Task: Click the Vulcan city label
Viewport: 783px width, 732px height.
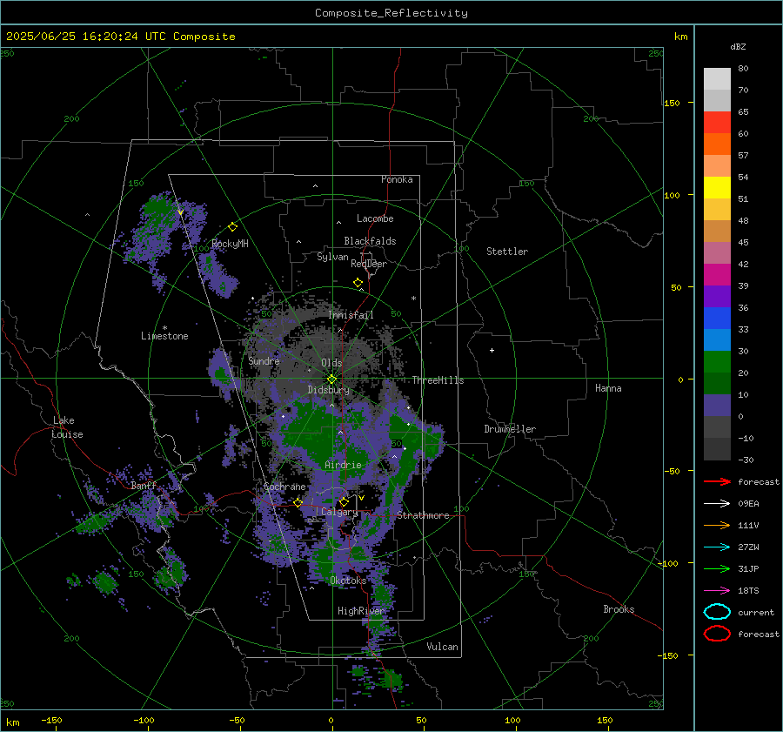Action: pyautogui.click(x=443, y=647)
